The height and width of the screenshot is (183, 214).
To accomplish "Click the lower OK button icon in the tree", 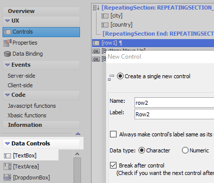I will tap(96, 59).
